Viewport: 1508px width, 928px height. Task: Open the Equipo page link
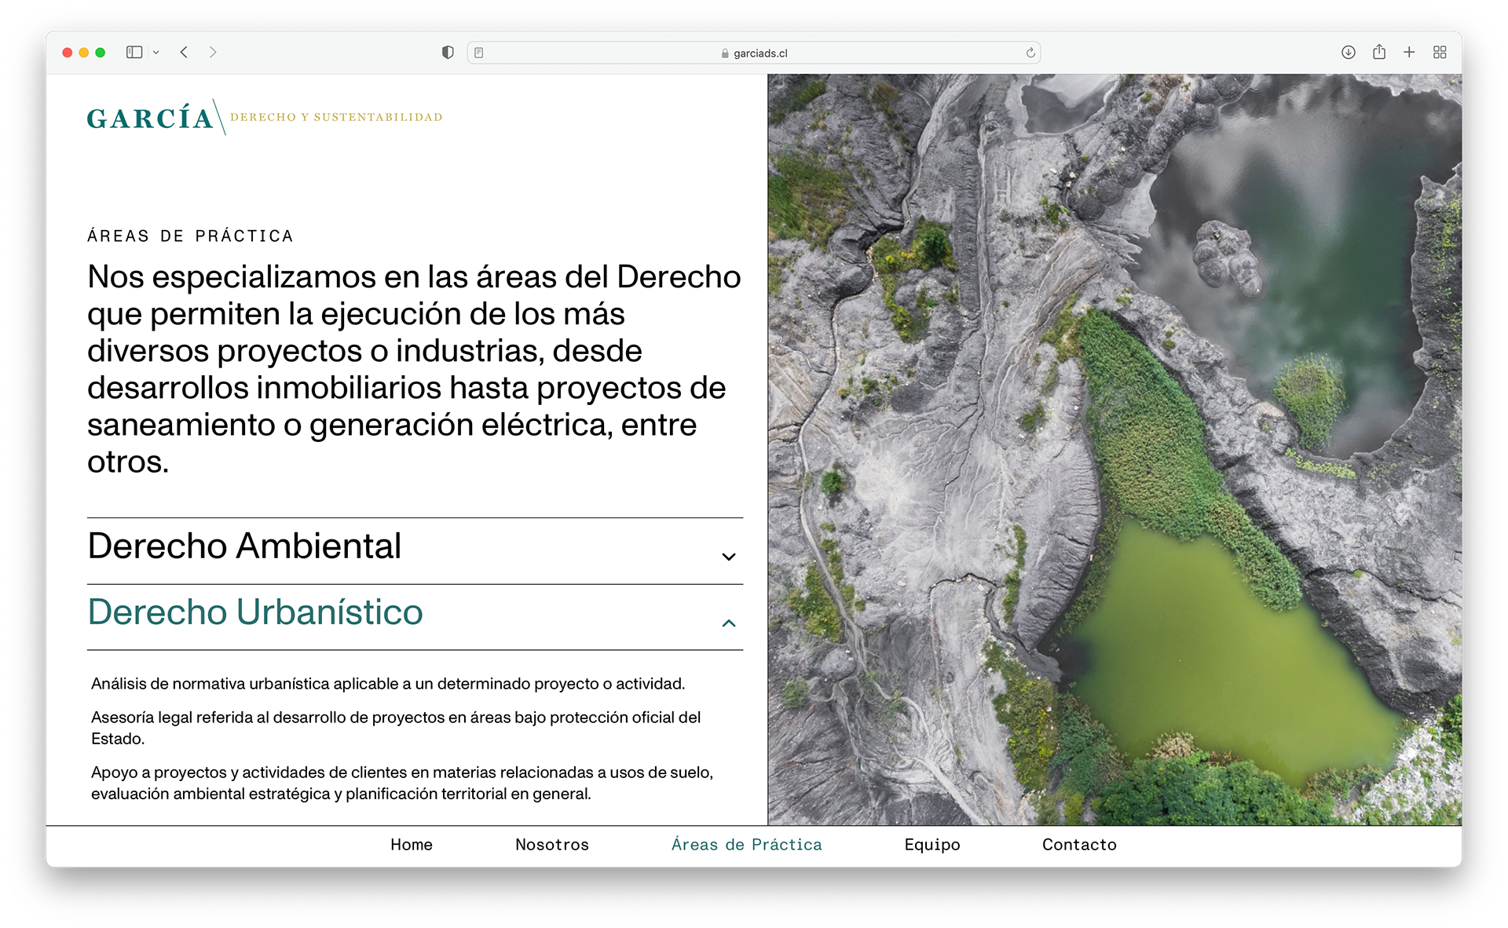click(932, 845)
